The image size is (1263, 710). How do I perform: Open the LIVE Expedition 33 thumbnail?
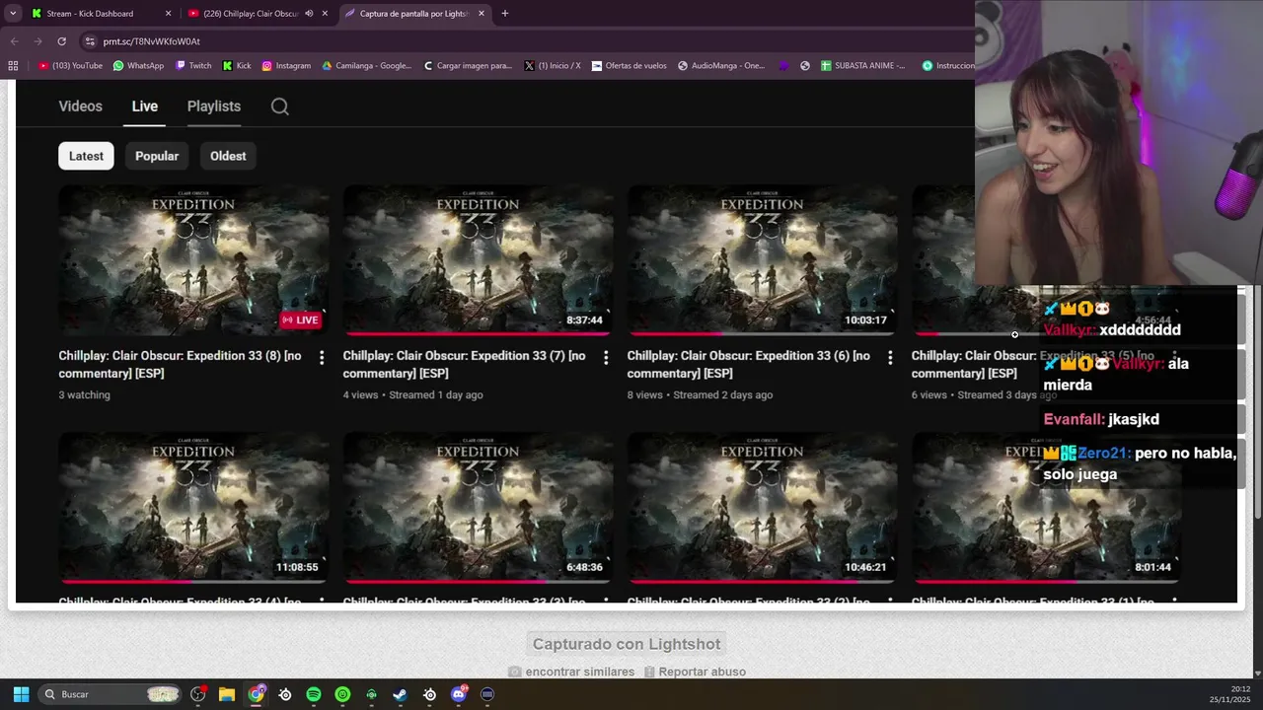tap(193, 260)
